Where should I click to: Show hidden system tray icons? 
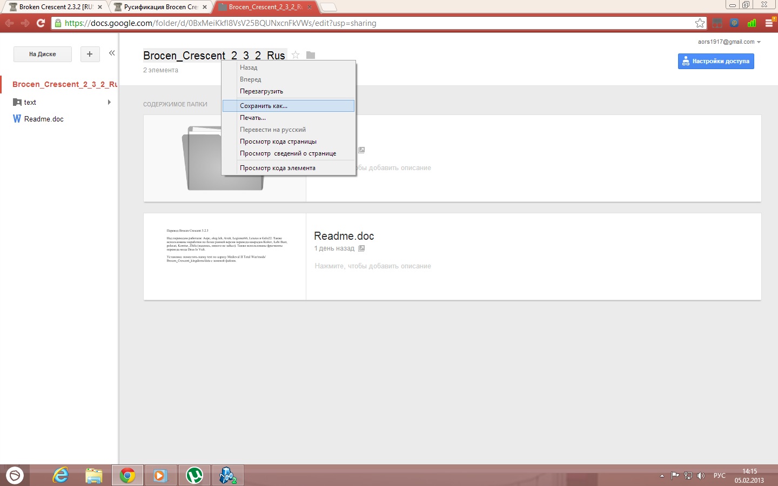click(x=662, y=476)
